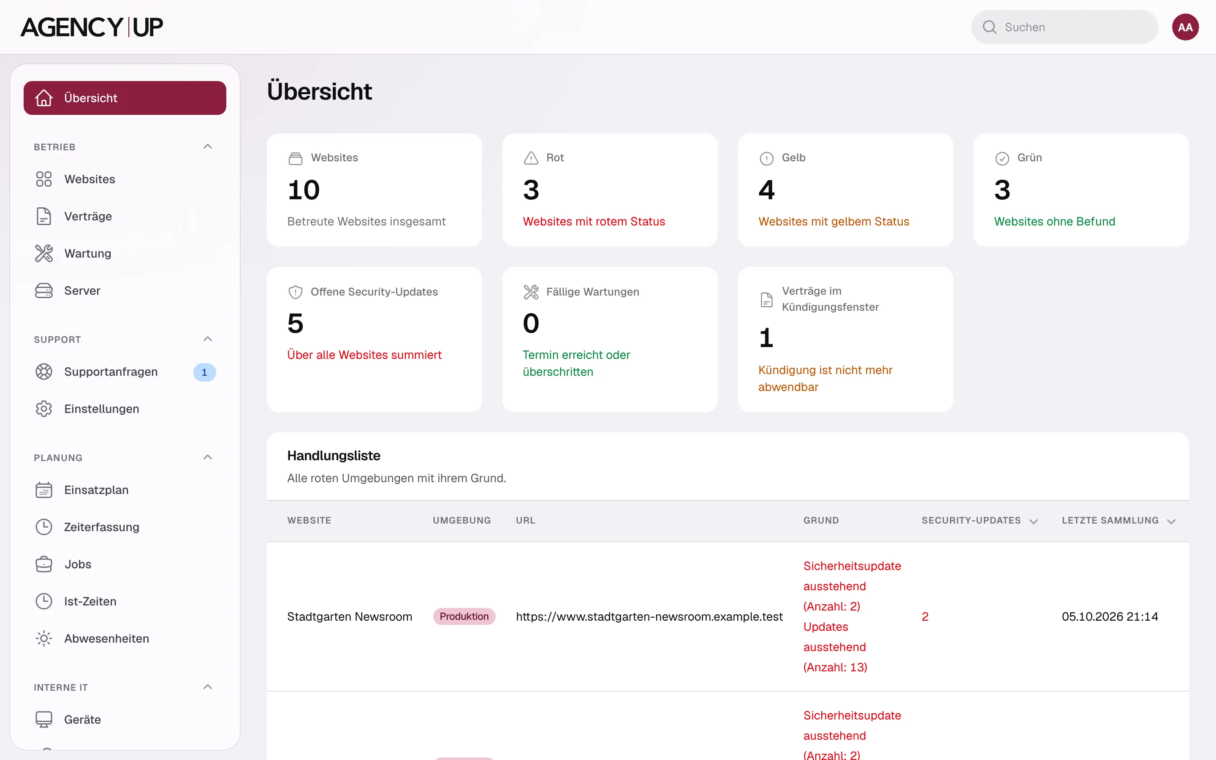Click the Ist-Zeiten clock icon
This screenshot has width=1216, height=760.
[x=44, y=602]
